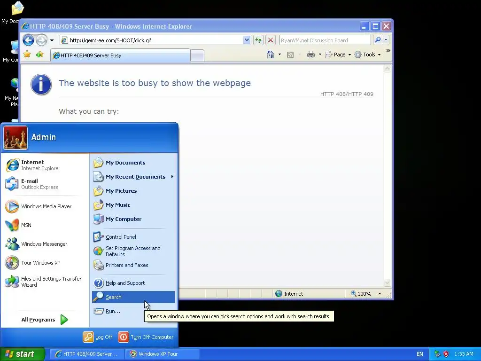Start Tour Windows XP
The height and width of the screenshot is (361, 481).
[x=45, y=263]
